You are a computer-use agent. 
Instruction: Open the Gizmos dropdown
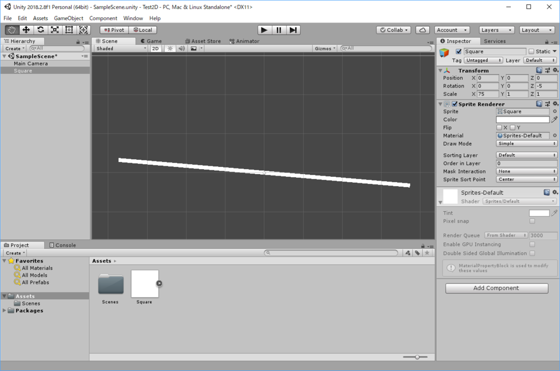tap(325, 48)
